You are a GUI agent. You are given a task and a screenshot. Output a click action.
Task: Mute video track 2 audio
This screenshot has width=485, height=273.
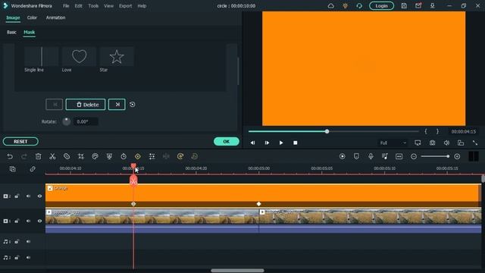28,196
